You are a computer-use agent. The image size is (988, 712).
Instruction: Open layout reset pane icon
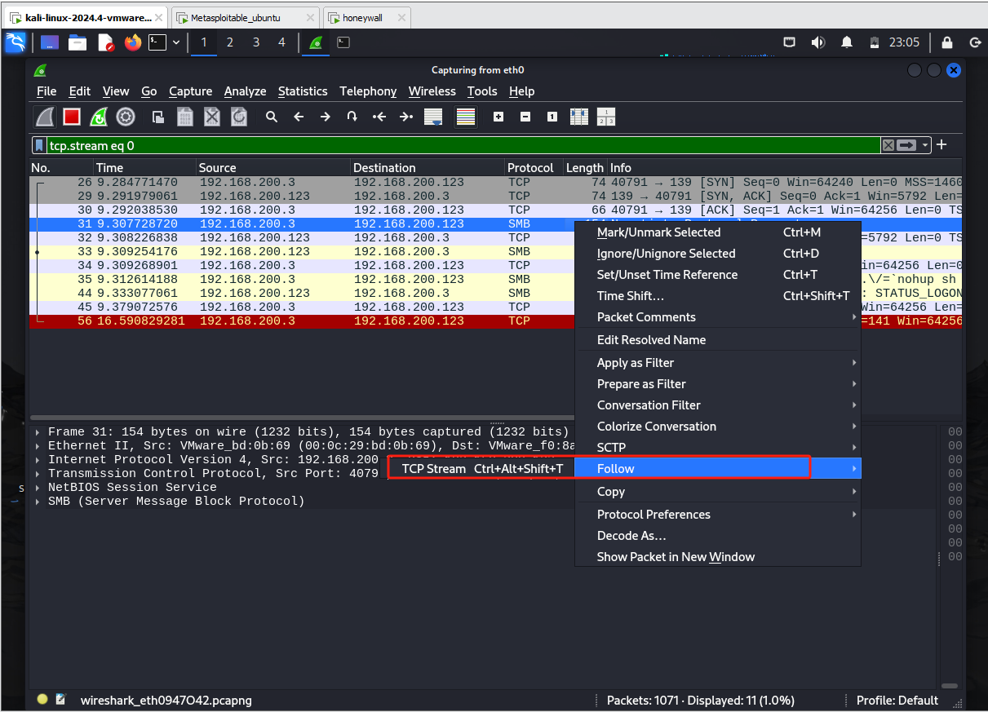[606, 117]
